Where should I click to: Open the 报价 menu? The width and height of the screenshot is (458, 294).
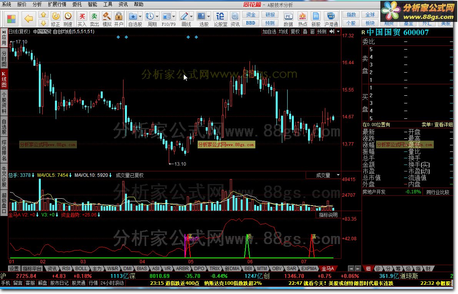(22, 4)
